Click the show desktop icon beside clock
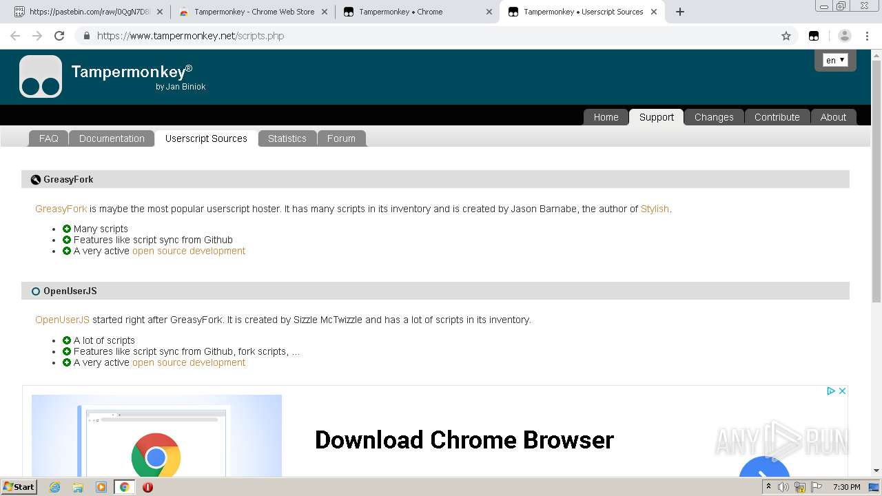 tap(874, 487)
